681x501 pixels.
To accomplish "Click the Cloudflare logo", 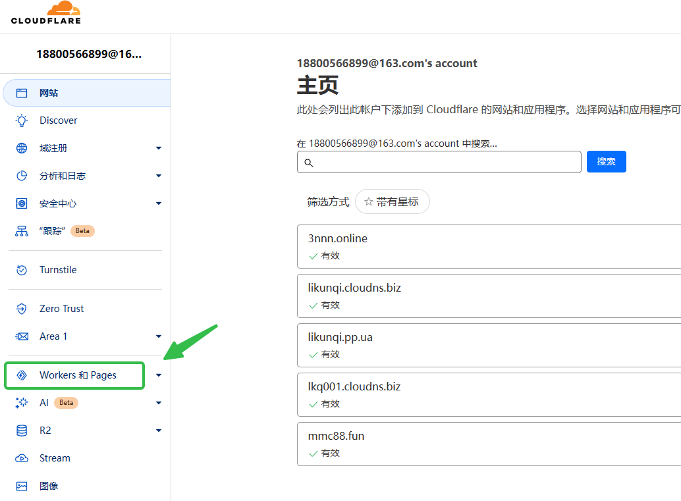I will (46, 13).
